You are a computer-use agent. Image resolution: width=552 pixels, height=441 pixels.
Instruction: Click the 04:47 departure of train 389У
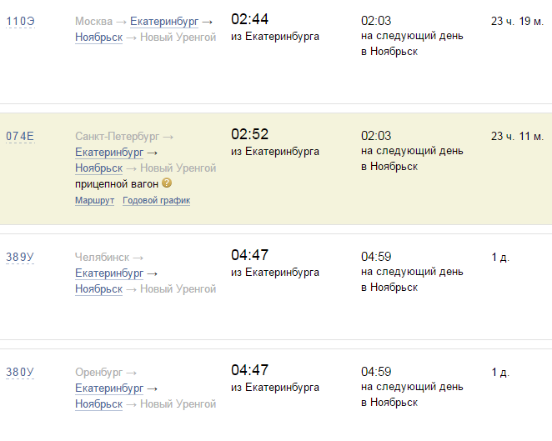[249, 255]
